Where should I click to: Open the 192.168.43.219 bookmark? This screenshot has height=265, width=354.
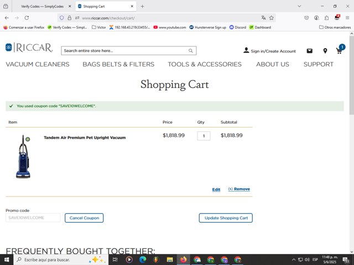[x=129, y=27]
